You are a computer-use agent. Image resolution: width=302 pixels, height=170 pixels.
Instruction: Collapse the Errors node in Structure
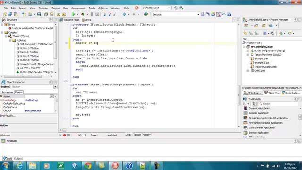point(2,25)
